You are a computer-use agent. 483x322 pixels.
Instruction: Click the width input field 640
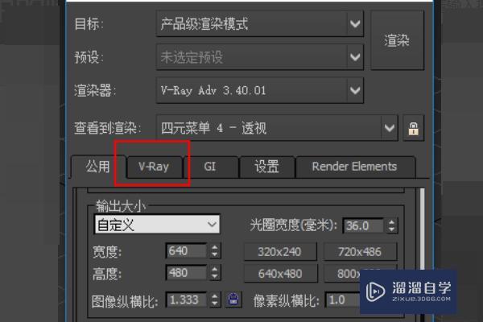pyautogui.click(x=186, y=251)
